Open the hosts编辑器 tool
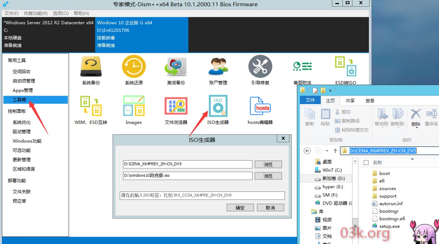This screenshot has width=439, height=244. [x=260, y=110]
